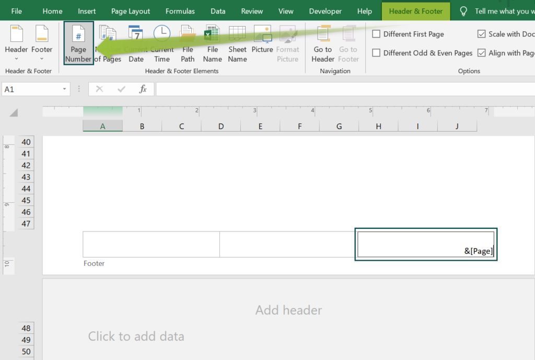Screen dimensions: 535x360
Task: Select column E header
Action: click(260, 126)
